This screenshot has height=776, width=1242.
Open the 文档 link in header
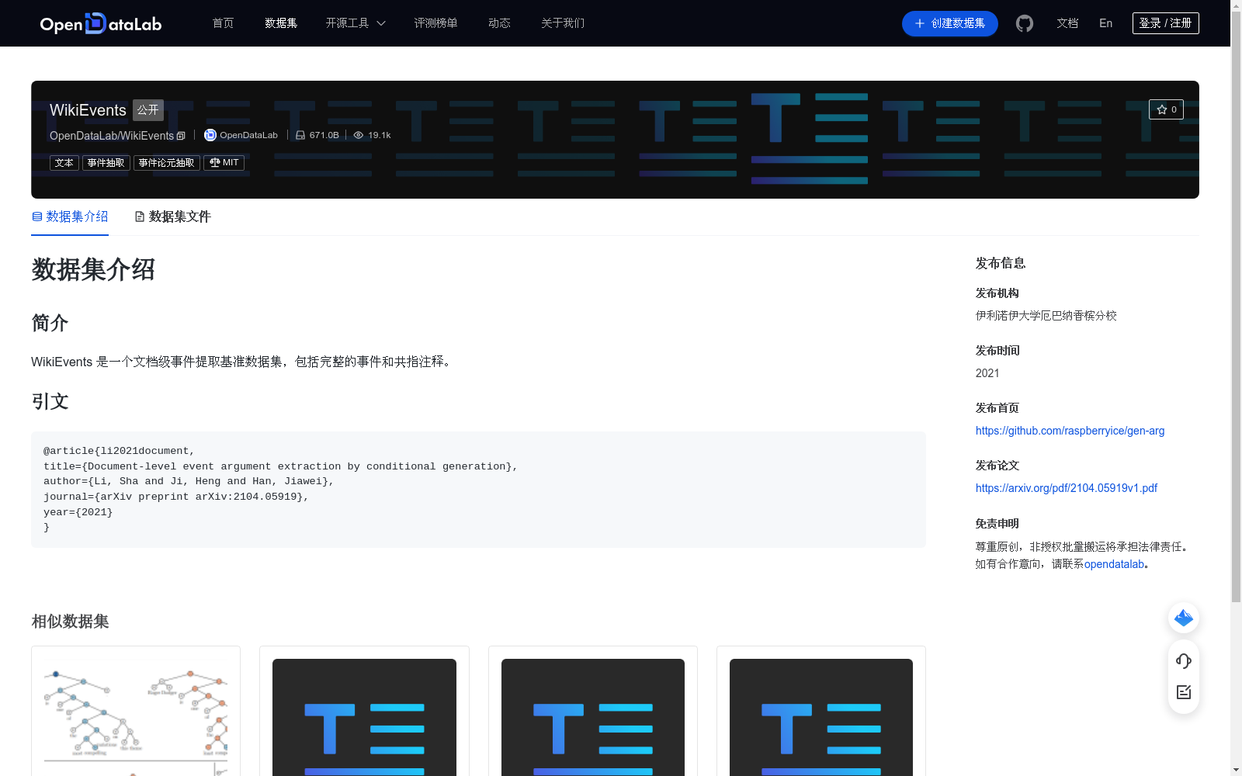1067,23
